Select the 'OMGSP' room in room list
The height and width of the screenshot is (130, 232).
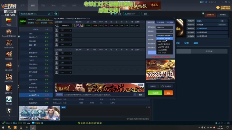click(36, 91)
